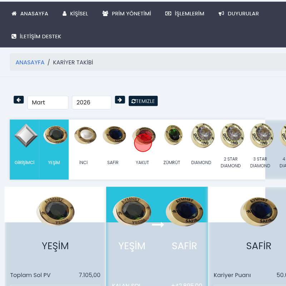Select the Girişimci diamond-shape badge
Image resolution: width=286 pixels, height=286 pixels.
pyautogui.click(x=26, y=135)
